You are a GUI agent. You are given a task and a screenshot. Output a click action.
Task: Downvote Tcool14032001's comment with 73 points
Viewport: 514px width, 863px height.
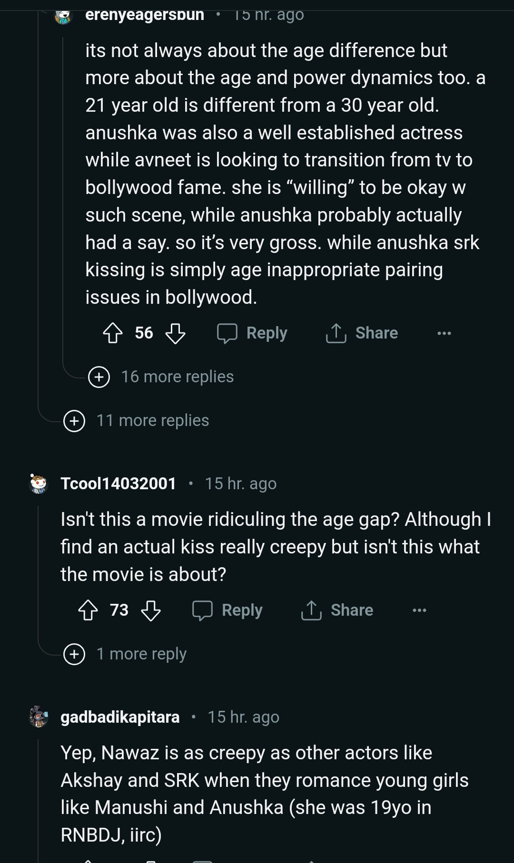(x=151, y=611)
